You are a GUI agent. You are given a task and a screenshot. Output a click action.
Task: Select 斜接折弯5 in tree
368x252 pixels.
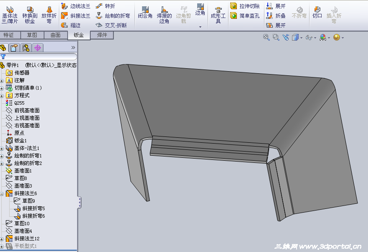point(29,208)
